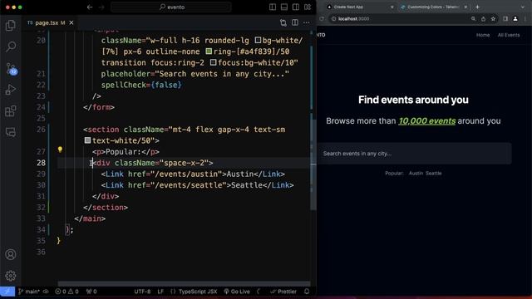Screen dimensions: 532x299
Task: Open changes compare icon in the editor toolbar
Action: click(x=283, y=22)
